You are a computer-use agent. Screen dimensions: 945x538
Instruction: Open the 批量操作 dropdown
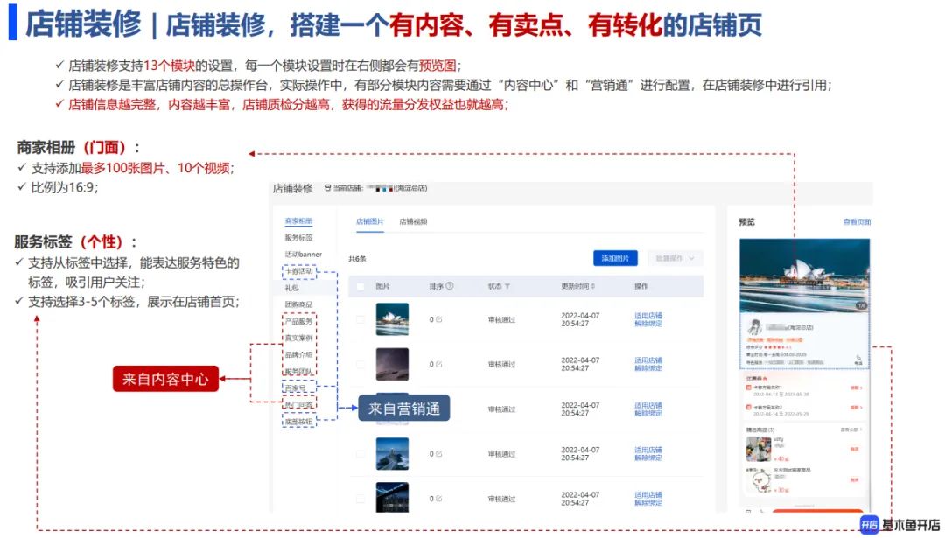(675, 258)
